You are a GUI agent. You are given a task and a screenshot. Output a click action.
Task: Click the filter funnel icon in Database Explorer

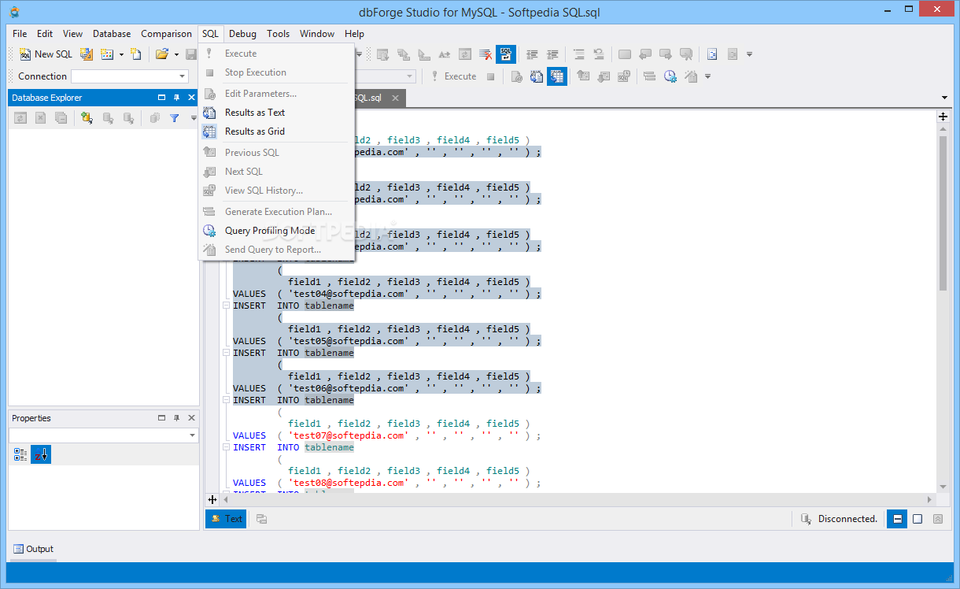coord(175,118)
